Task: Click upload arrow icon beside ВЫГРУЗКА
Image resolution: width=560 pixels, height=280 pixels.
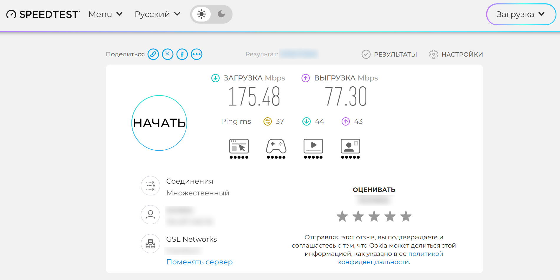Action: [x=306, y=78]
